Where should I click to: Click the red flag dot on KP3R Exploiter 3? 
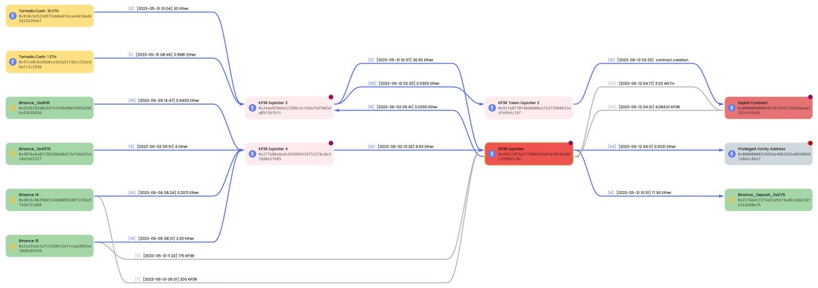pyautogui.click(x=331, y=97)
